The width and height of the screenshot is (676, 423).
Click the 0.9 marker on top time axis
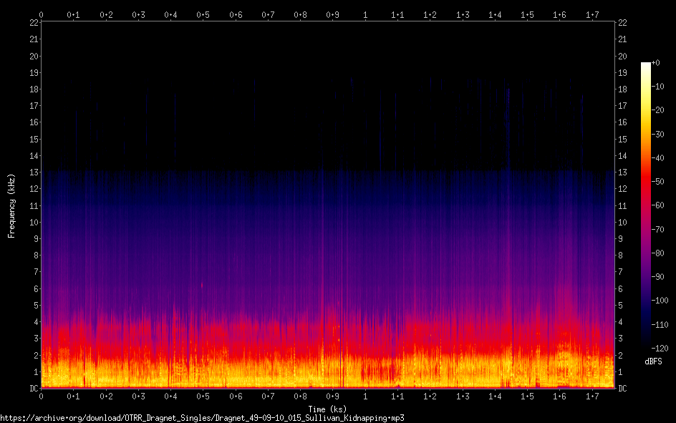coord(333,14)
